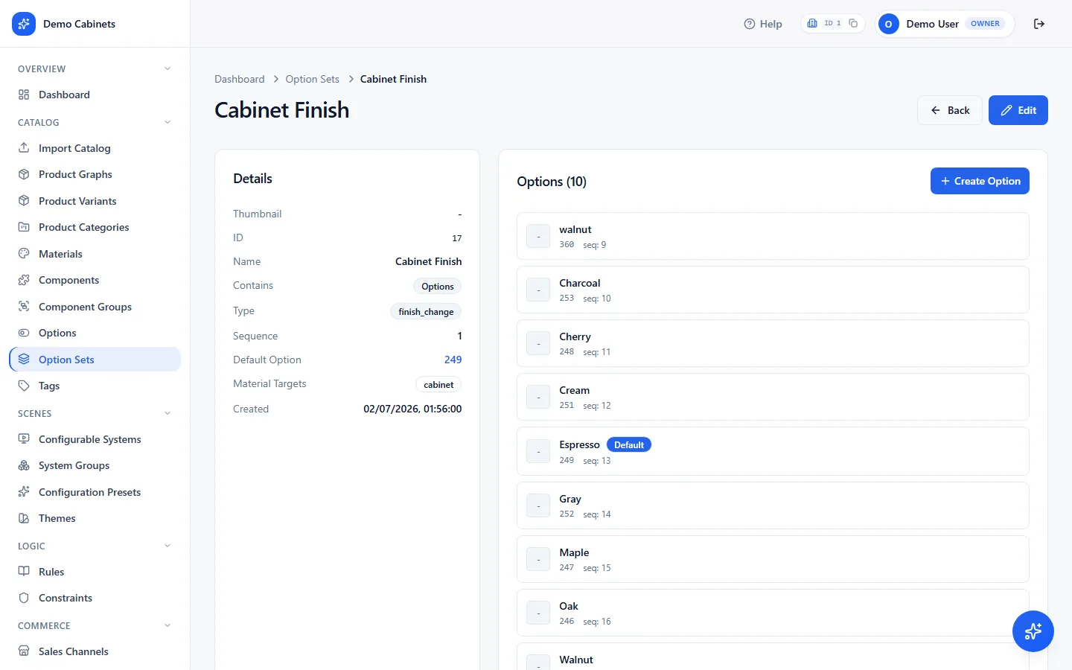Click the Dashboard grid icon in sidebar
Viewport: 1072px width, 670px height.
[x=24, y=95]
